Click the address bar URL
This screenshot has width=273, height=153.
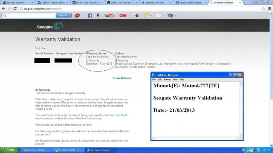[x=43, y=8]
